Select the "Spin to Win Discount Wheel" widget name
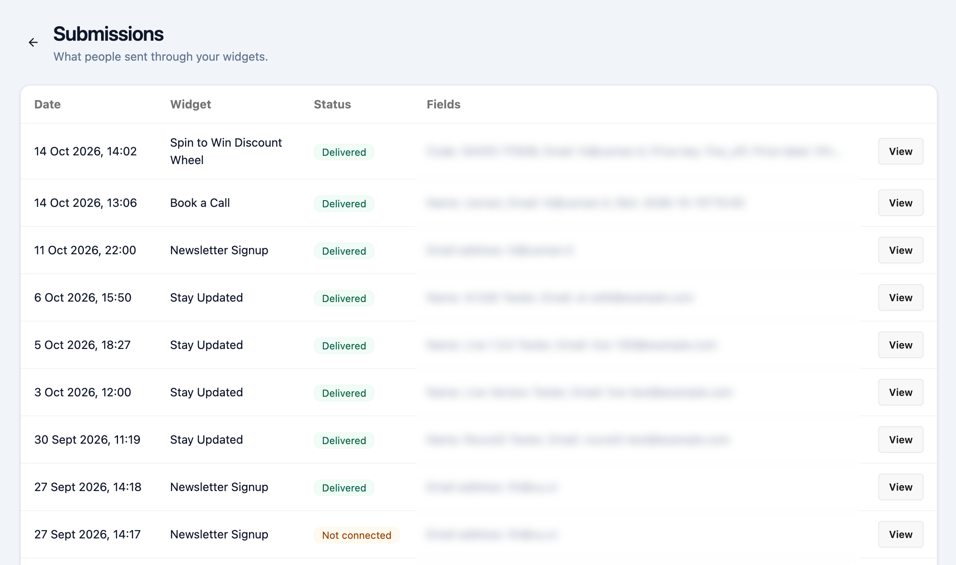The image size is (956, 565). coord(226,151)
